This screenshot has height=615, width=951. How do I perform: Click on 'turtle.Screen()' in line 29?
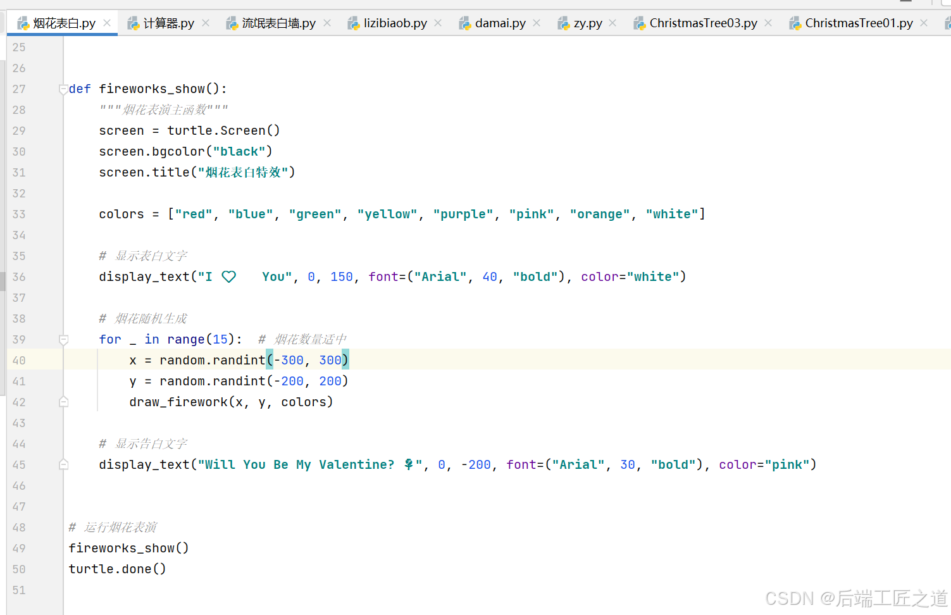(x=223, y=131)
